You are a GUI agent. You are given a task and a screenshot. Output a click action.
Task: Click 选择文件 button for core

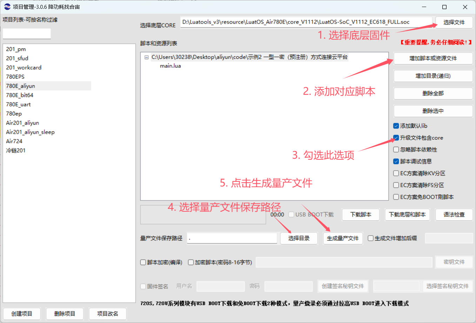454,22
